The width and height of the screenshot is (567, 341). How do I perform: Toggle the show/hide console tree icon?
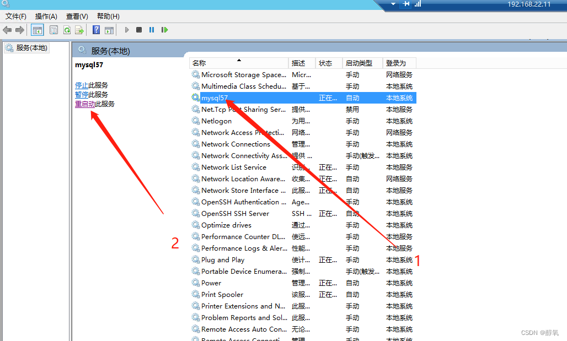click(x=37, y=30)
